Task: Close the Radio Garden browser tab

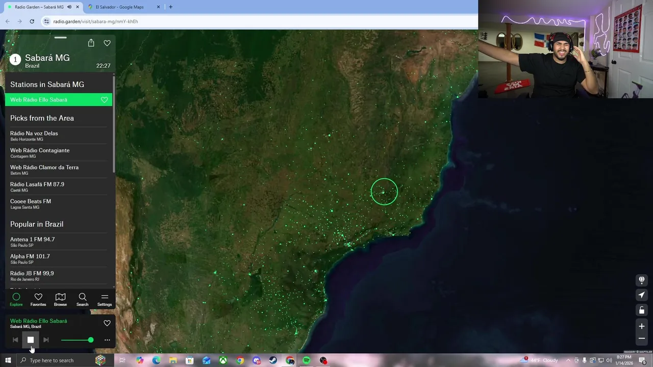Action: pos(78,7)
